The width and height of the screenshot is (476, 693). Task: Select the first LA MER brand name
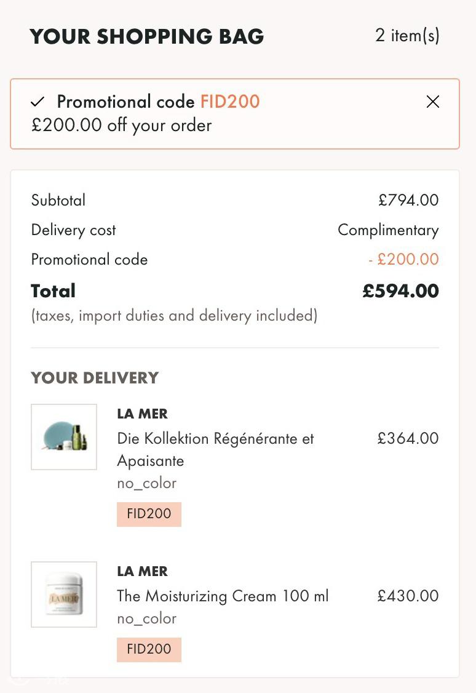point(142,414)
